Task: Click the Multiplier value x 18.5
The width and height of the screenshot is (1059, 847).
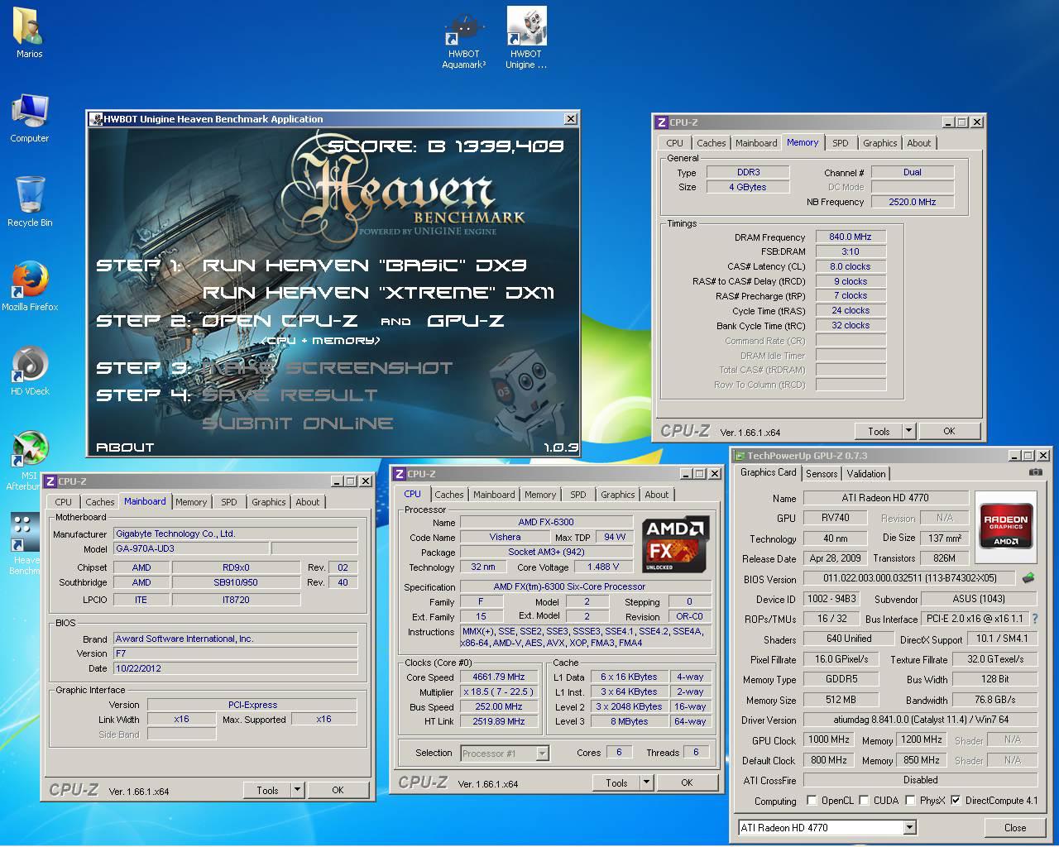Action: coord(499,691)
